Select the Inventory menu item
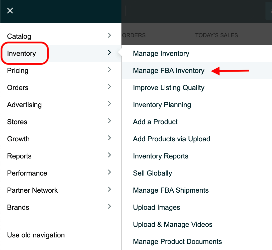The image size is (272, 250). pos(22,53)
